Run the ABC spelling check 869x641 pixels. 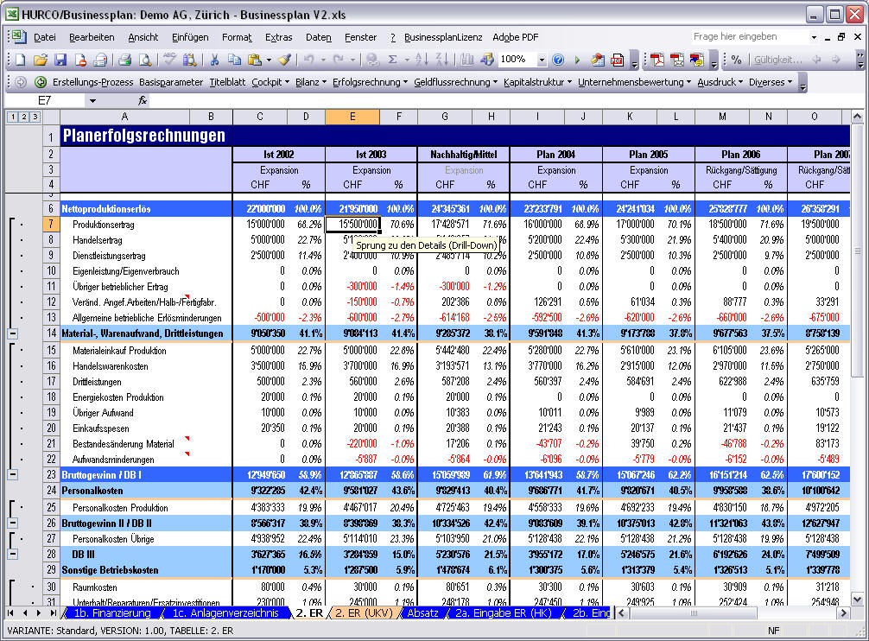click(169, 60)
